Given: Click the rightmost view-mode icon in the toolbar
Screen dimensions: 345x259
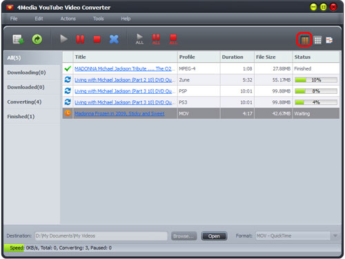Looking at the screenshot, I should tap(329, 40).
